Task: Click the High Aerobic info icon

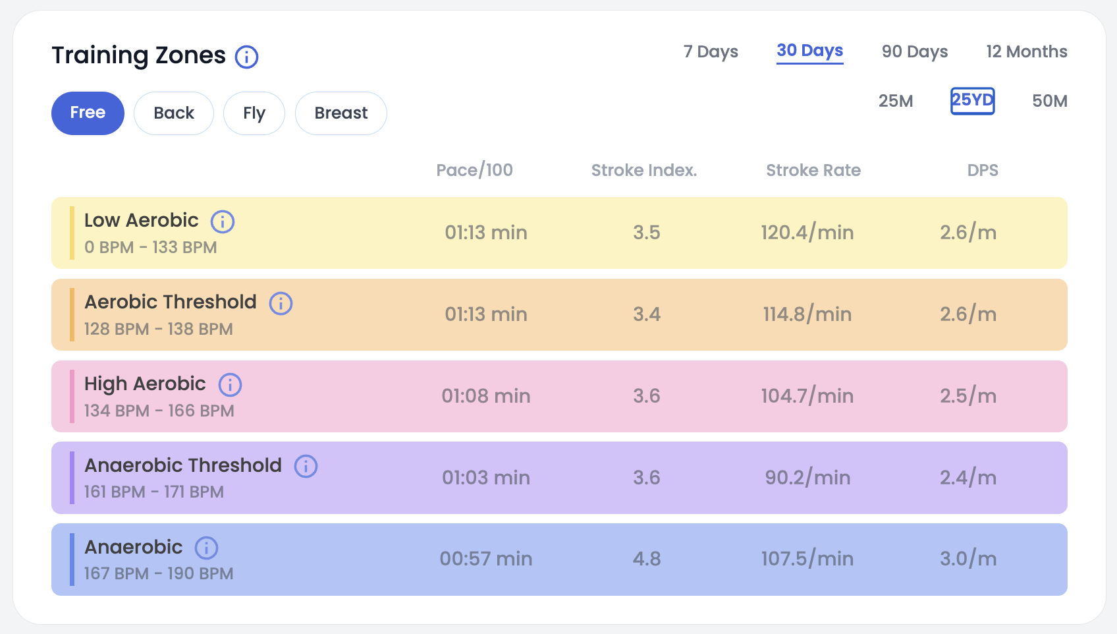Action: pyautogui.click(x=230, y=385)
